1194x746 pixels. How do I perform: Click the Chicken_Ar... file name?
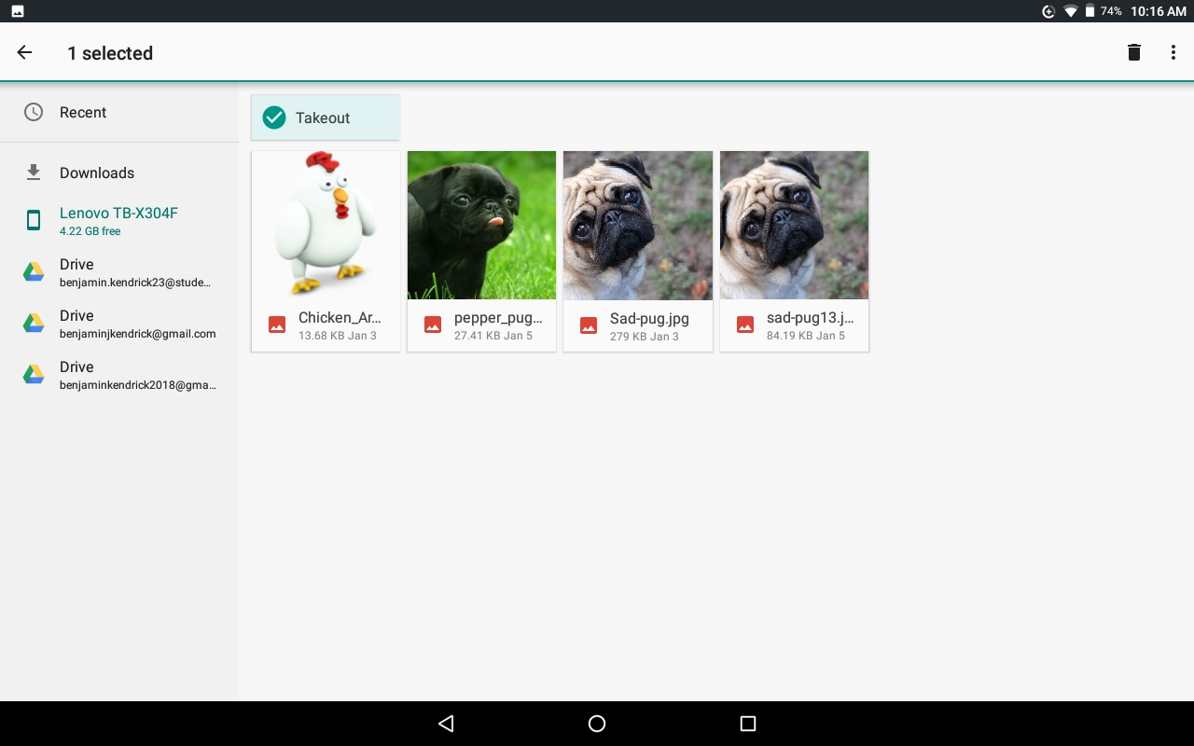point(340,318)
